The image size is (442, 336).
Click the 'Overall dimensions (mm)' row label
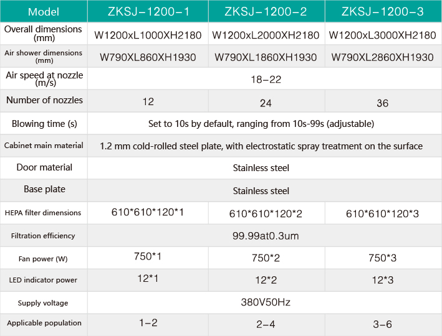pos(43,33)
